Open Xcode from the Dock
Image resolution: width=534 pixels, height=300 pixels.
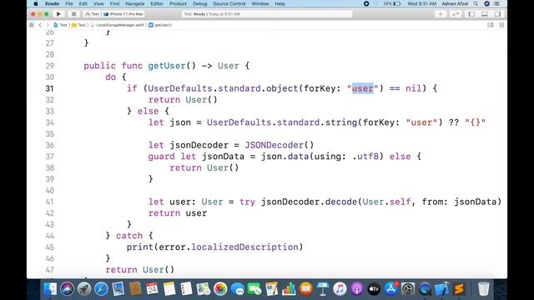[442, 289]
